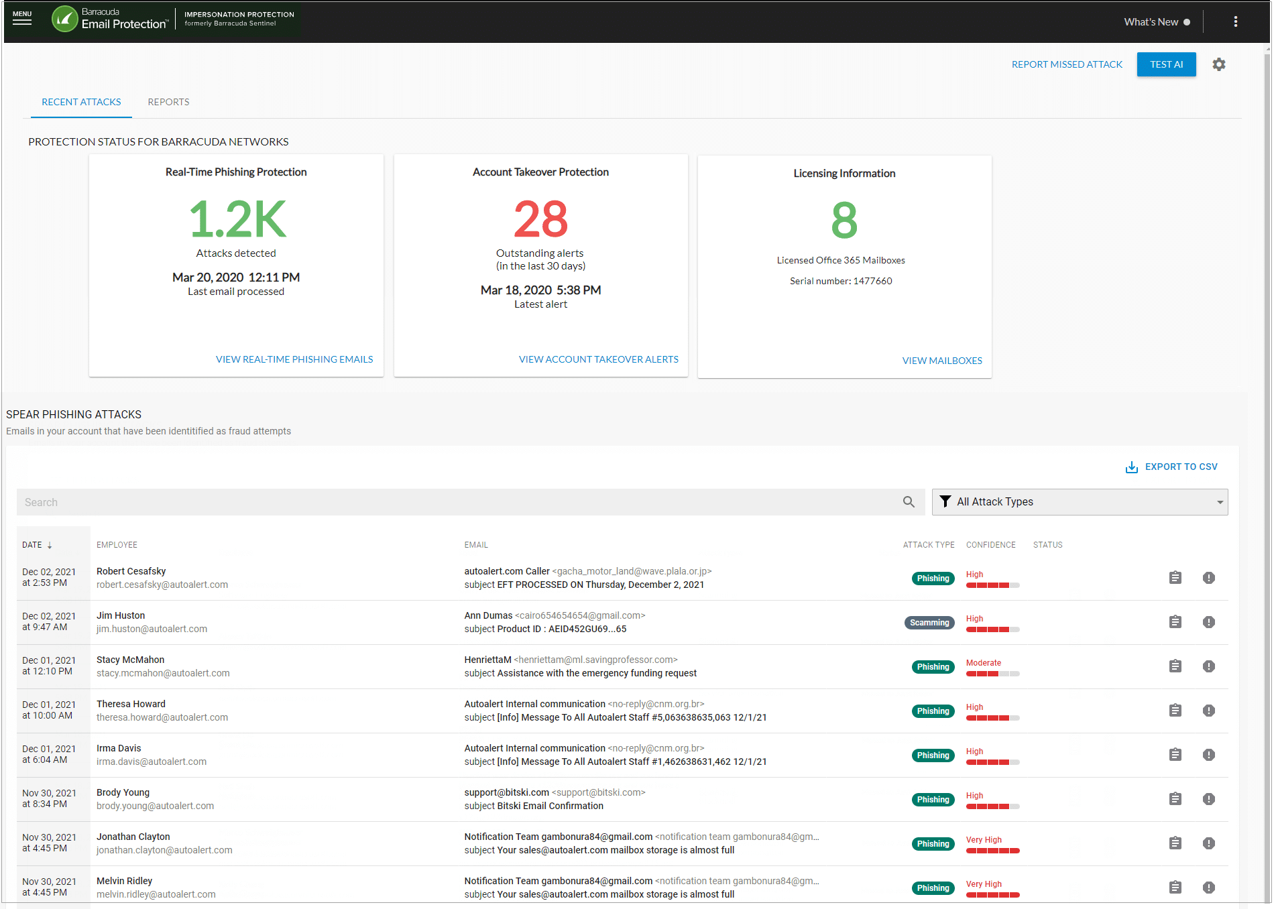Click alert icon for Jim Huston row
The width and height of the screenshot is (1276, 909).
[x=1208, y=622]
